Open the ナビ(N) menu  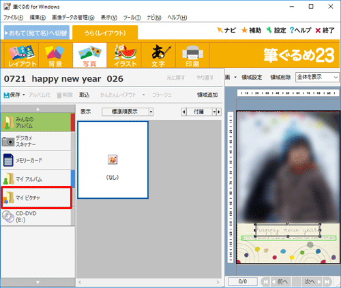pyautogui.click(x=154, y=18)
